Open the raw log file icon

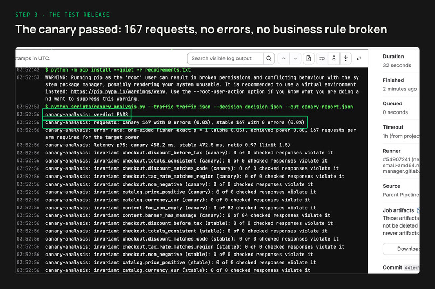309,58
